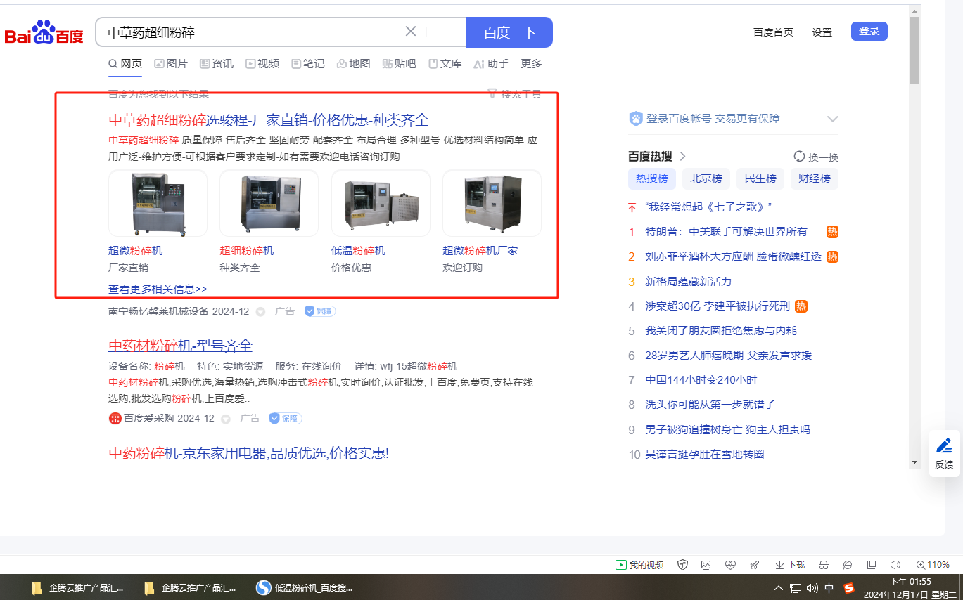Open hot search 中国144小时变240小时
The height and width of the screenshot is (600, 963).
701,380
